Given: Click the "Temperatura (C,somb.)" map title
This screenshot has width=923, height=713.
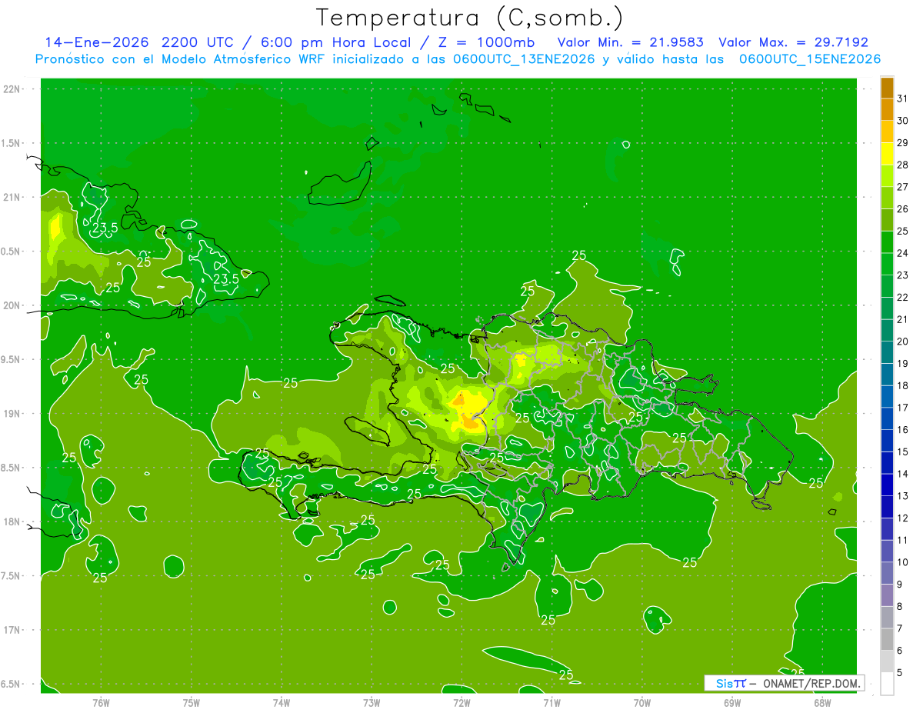Looking at the screenshot, I should [469, 18].
